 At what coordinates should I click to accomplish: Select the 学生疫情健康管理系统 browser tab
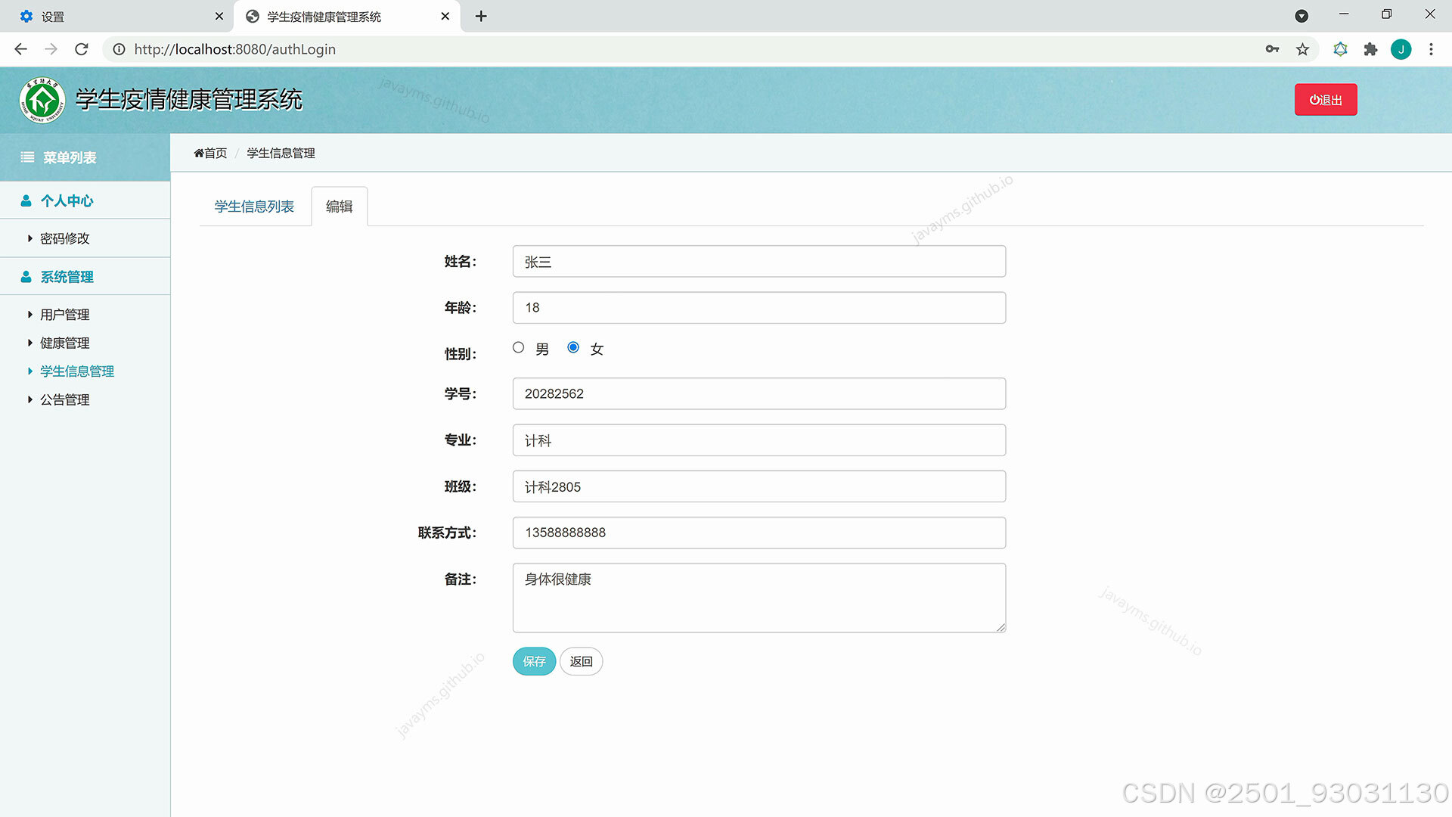click(347, 16)
